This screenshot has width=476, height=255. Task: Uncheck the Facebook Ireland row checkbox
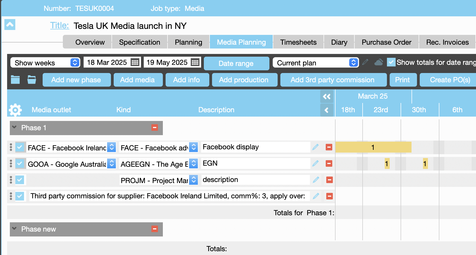pyautogui.click(x=20, y=147)
